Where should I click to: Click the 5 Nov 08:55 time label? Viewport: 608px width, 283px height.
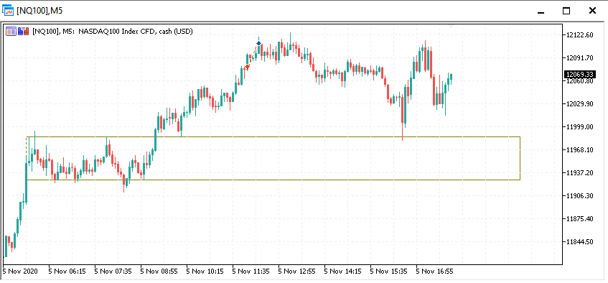coord(159,271)
